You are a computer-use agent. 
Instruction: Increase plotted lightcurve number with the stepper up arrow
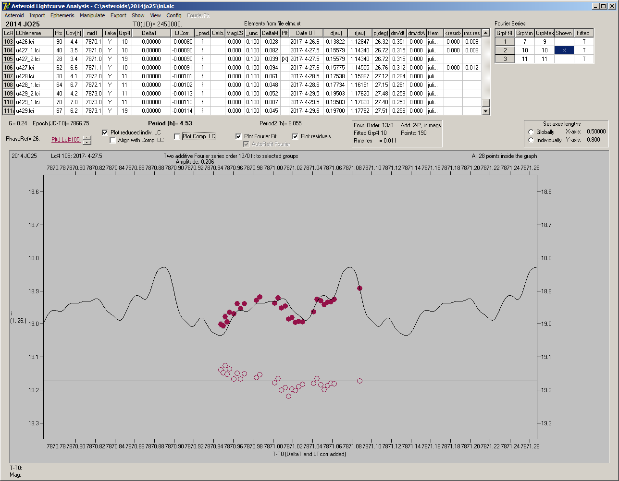point(87,138)
